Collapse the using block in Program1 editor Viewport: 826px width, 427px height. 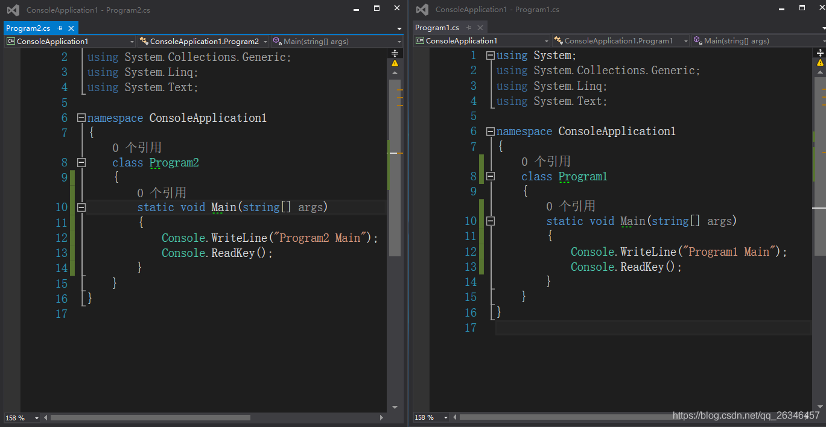pos(491,55)
